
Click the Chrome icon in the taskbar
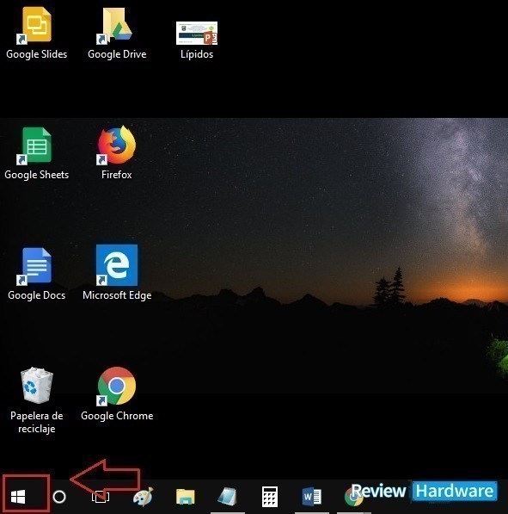coord(354,498)
